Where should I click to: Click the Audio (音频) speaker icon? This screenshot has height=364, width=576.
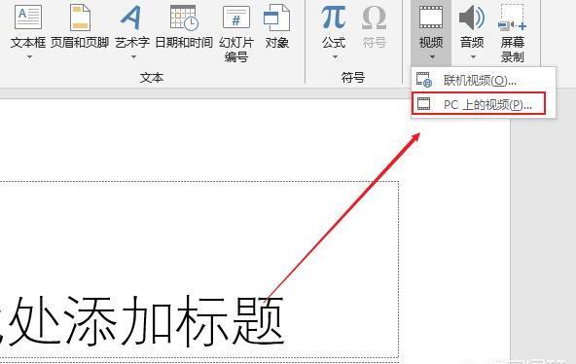472,18
